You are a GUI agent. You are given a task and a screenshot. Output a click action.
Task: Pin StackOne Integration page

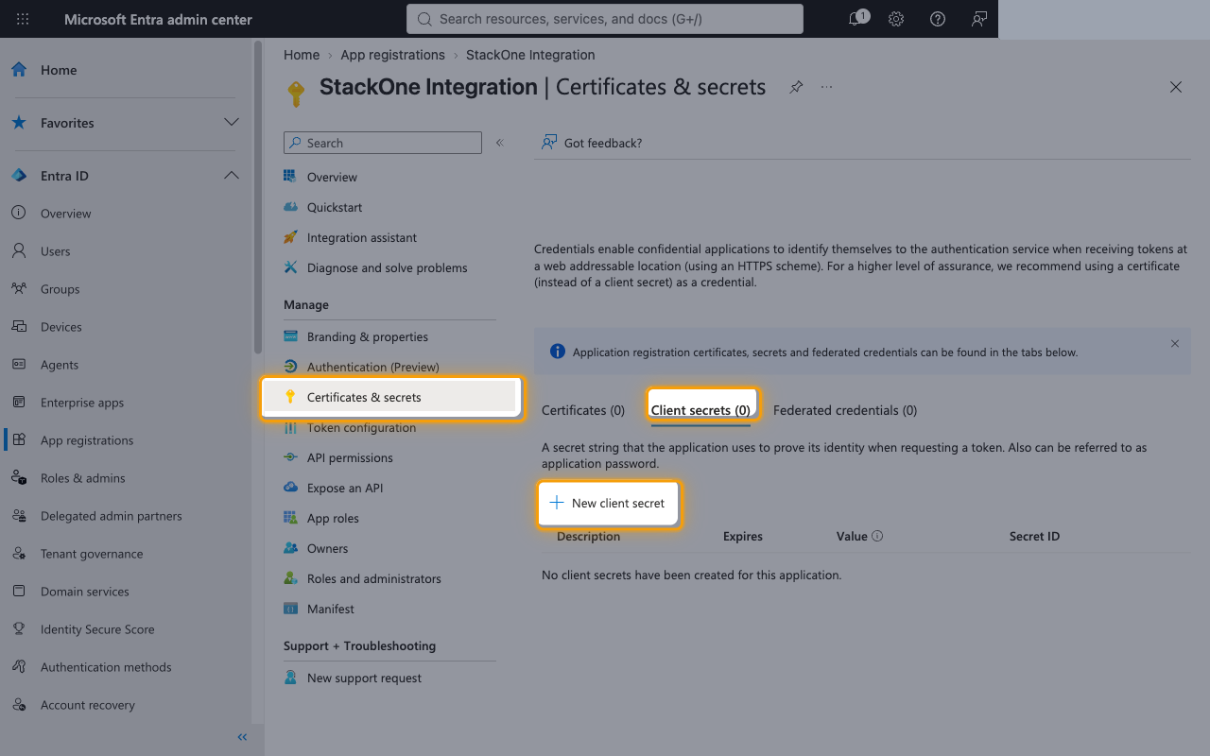coord(796,87)
